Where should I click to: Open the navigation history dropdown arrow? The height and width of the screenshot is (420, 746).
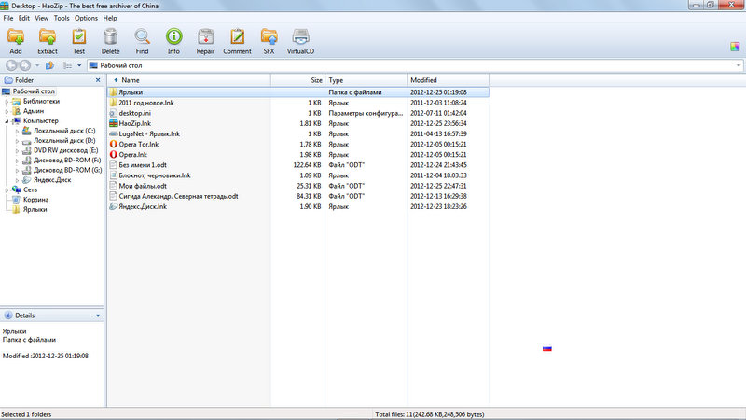(37, 65)
